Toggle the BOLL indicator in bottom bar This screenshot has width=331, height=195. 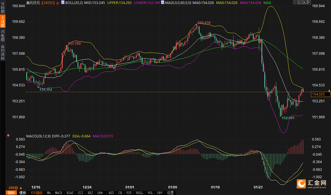[139, 193]
